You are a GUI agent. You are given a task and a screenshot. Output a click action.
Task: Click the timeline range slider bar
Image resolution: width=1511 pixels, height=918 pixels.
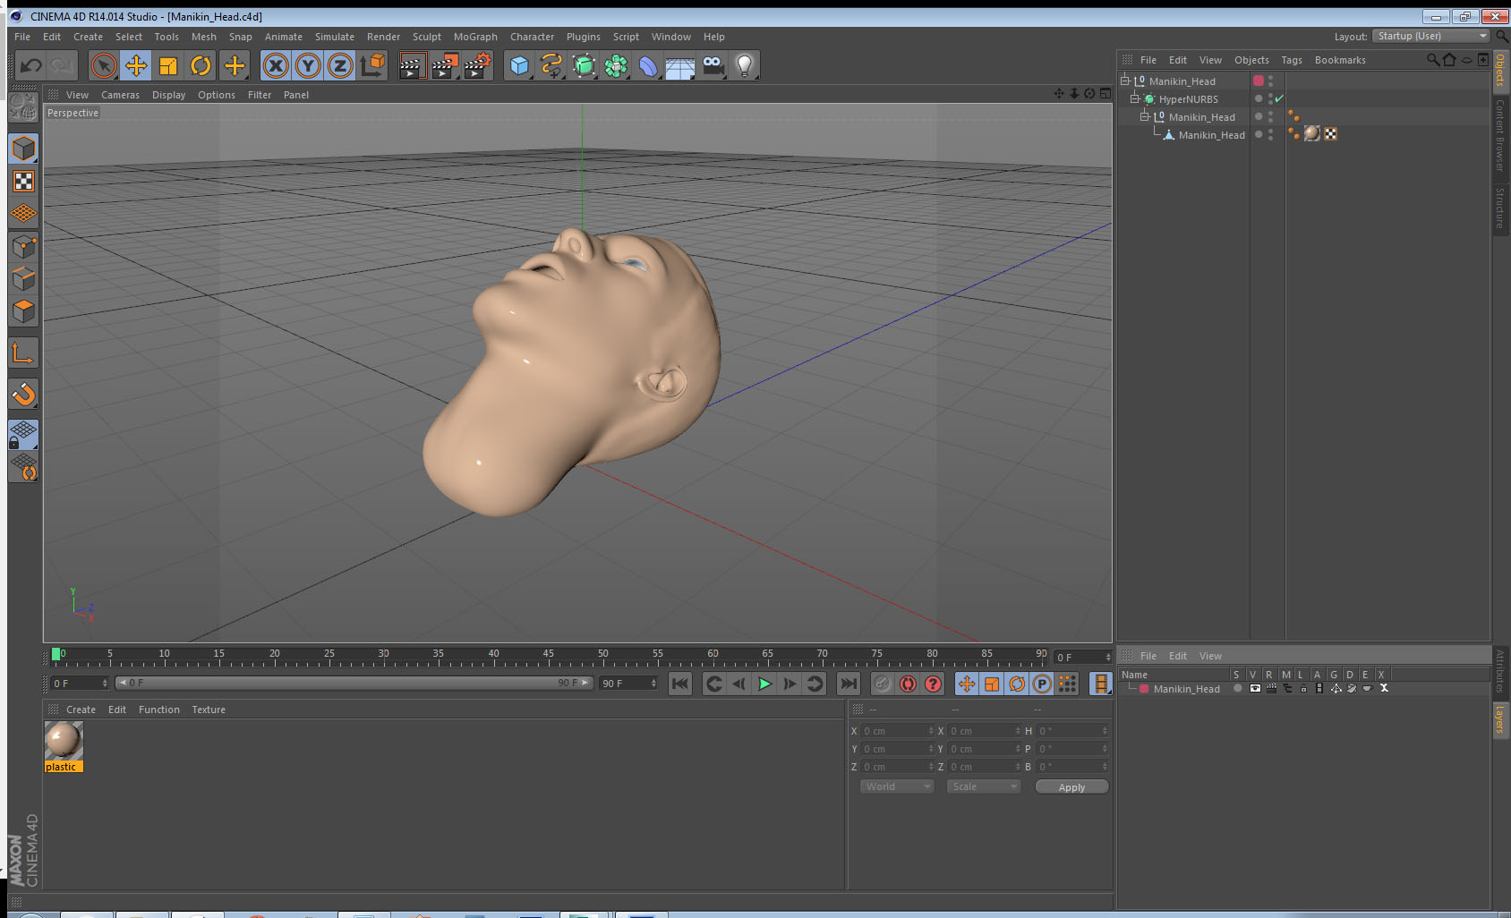(354, 683)
